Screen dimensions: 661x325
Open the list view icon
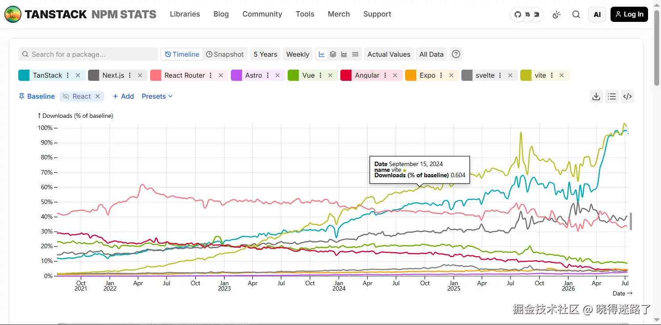point(612,96)
